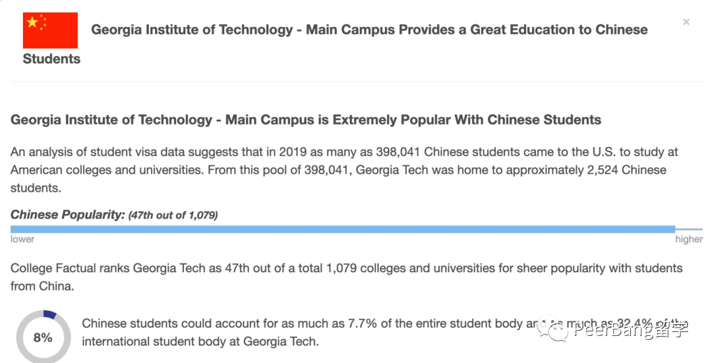Screen dimensions: 712x363
Task: Click the international student body at Georgia Tech line
Action: (x=200, y=341)
